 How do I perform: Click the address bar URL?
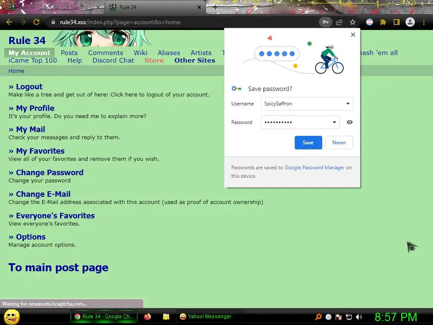pyautogui.click(x=120, y=22)
